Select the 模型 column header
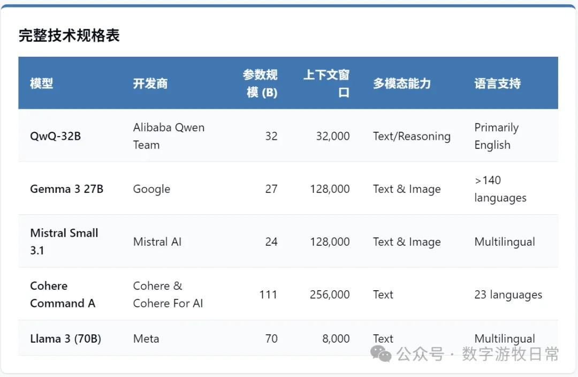 tap(41, 84)
